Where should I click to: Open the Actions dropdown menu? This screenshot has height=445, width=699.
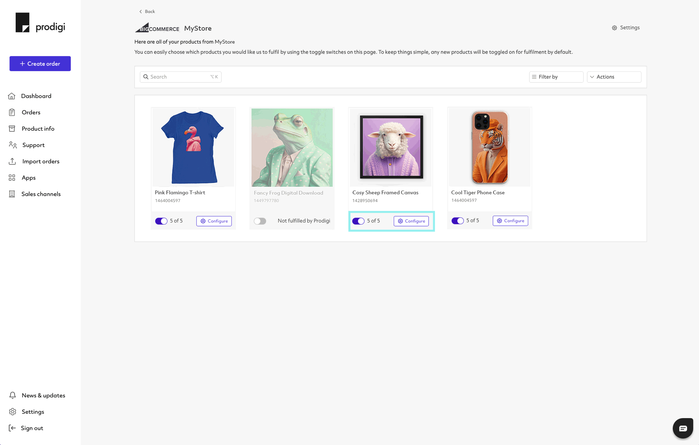pyautogui.click(x=613, y=77)
